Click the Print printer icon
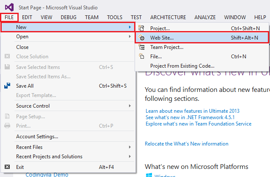270x177 pixels. coord(7,126)
